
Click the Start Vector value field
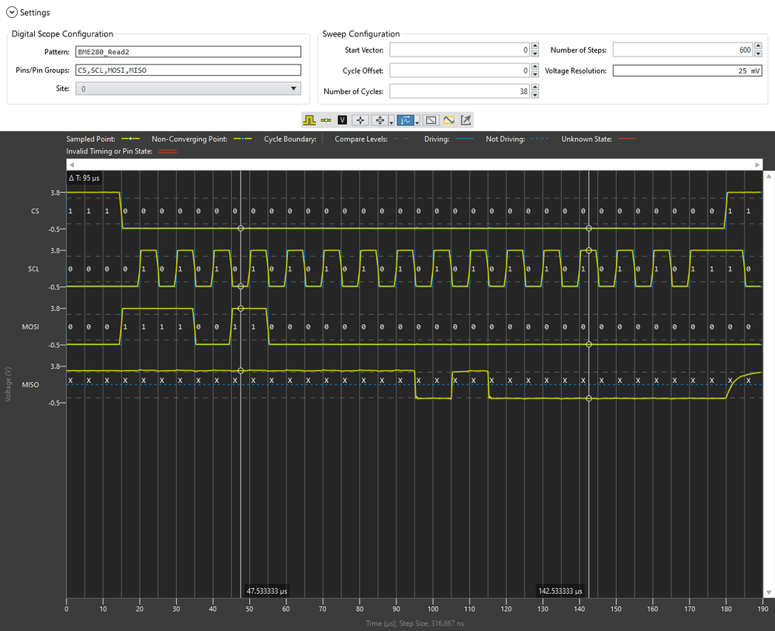tap(459, 50)
